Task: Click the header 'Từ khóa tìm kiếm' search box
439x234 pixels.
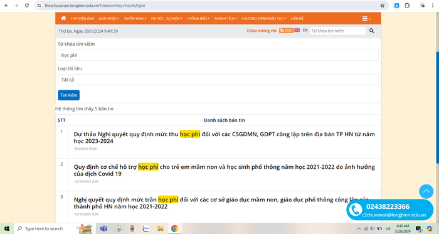Action: tap(338, 31)
